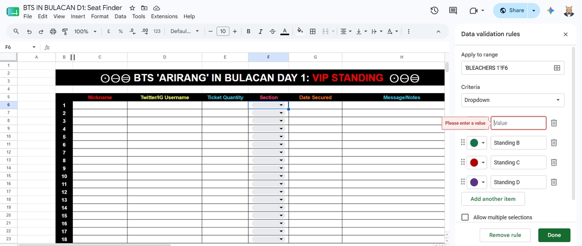Enable Allow multiple selections checkbox
Image resolution: width=582 pixels, height=246 pixels.
[465, 217]
